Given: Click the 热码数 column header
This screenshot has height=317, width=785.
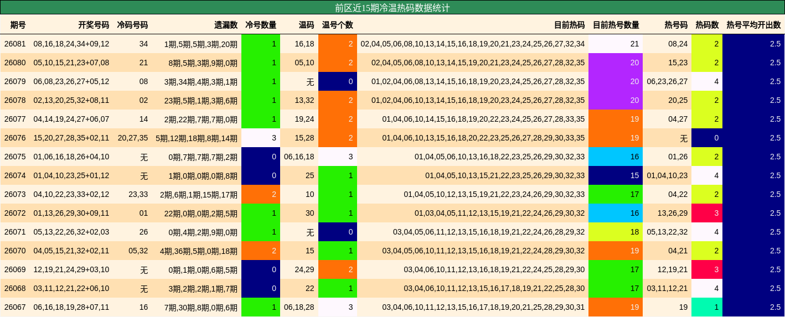Looking at the screenshot, I should click(707, 25).
